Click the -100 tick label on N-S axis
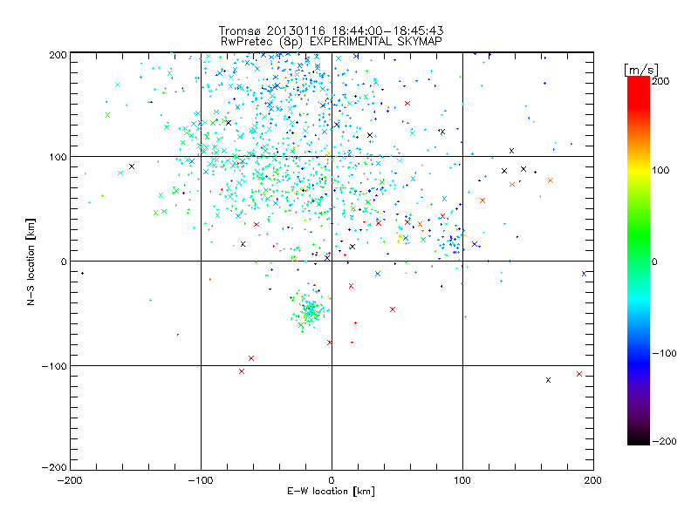Image resolution: width=698 pixels, height=523 pixels. coord(54,366)
